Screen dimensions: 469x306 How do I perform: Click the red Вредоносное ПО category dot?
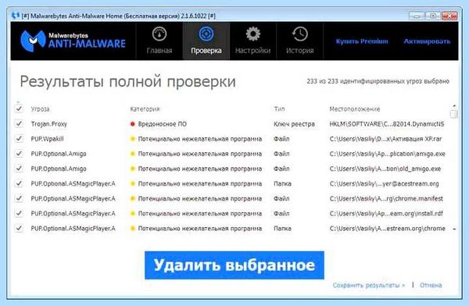(x=133, y=123)
